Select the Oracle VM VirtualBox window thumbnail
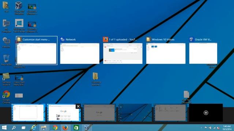The image size is (234, 131). (203, 51)
